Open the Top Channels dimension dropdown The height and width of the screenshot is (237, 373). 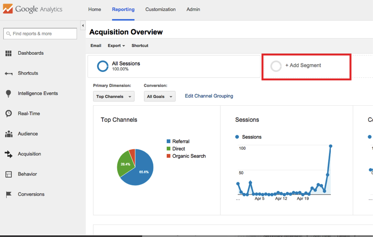point(113,96)
